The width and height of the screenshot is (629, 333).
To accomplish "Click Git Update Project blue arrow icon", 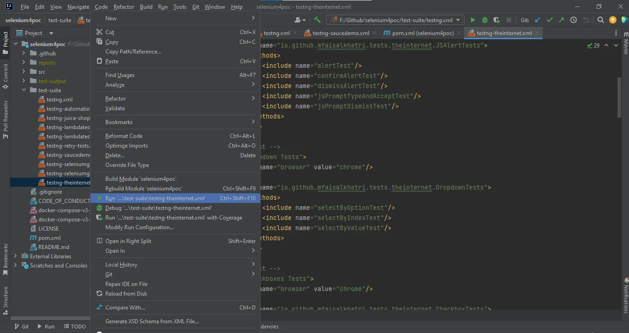I will (x=537, y=20).
